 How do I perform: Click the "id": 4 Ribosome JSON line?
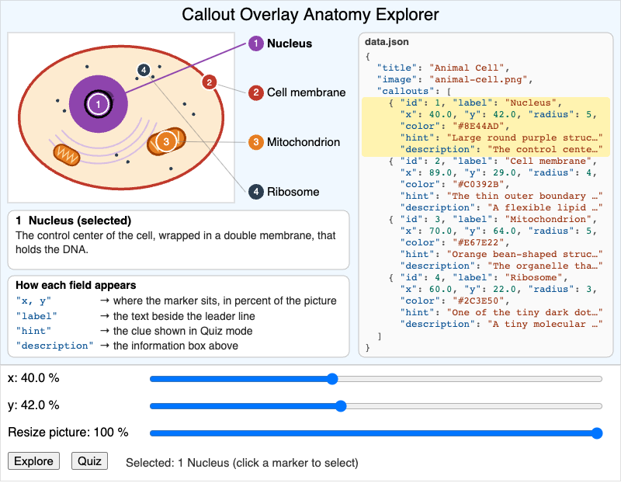coord(478,278)
